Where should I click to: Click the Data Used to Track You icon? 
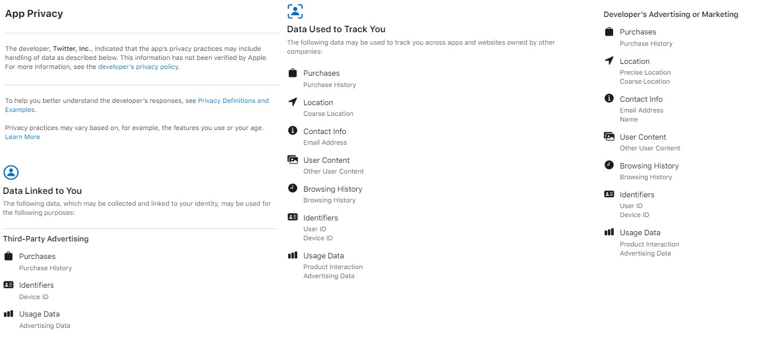[295, 11]
